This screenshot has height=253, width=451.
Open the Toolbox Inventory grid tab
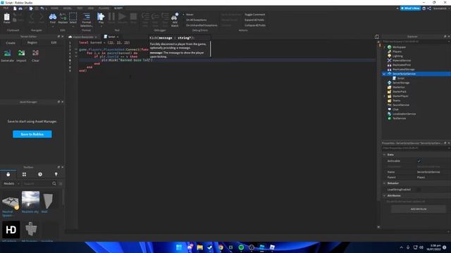tap(24, 174)
